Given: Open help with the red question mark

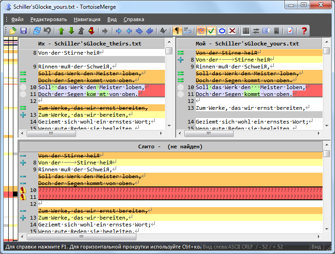Looking at the screenshot, I should coord(304,31).
